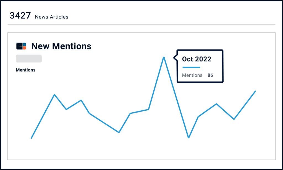The width and height of the screenshot is (283, 170).
Task: Click the 3427 article count number
Action: [20, 16]
